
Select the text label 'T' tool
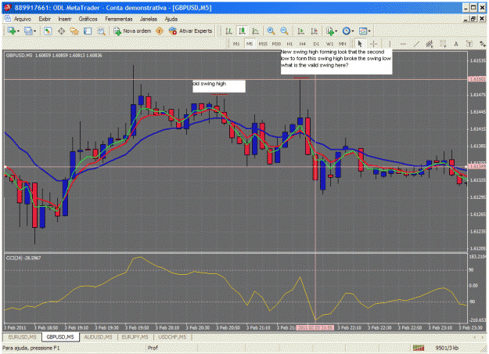[x=469, y=44]
